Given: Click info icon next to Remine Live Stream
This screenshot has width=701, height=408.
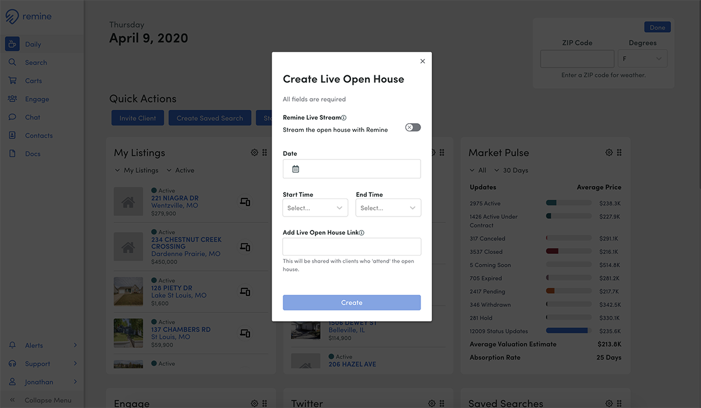Looking at the screenshot, I should [x=344, y=118].
